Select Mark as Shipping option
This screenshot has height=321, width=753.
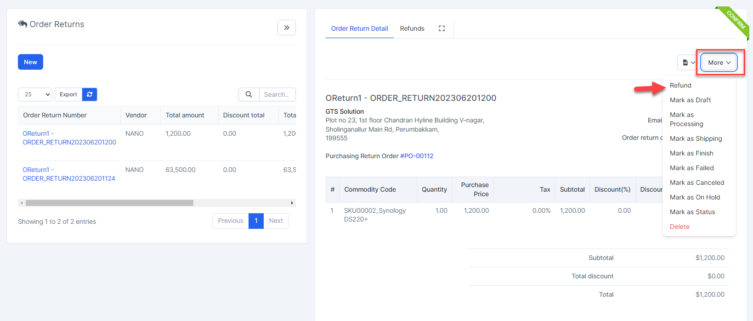[x=696, y=138]
